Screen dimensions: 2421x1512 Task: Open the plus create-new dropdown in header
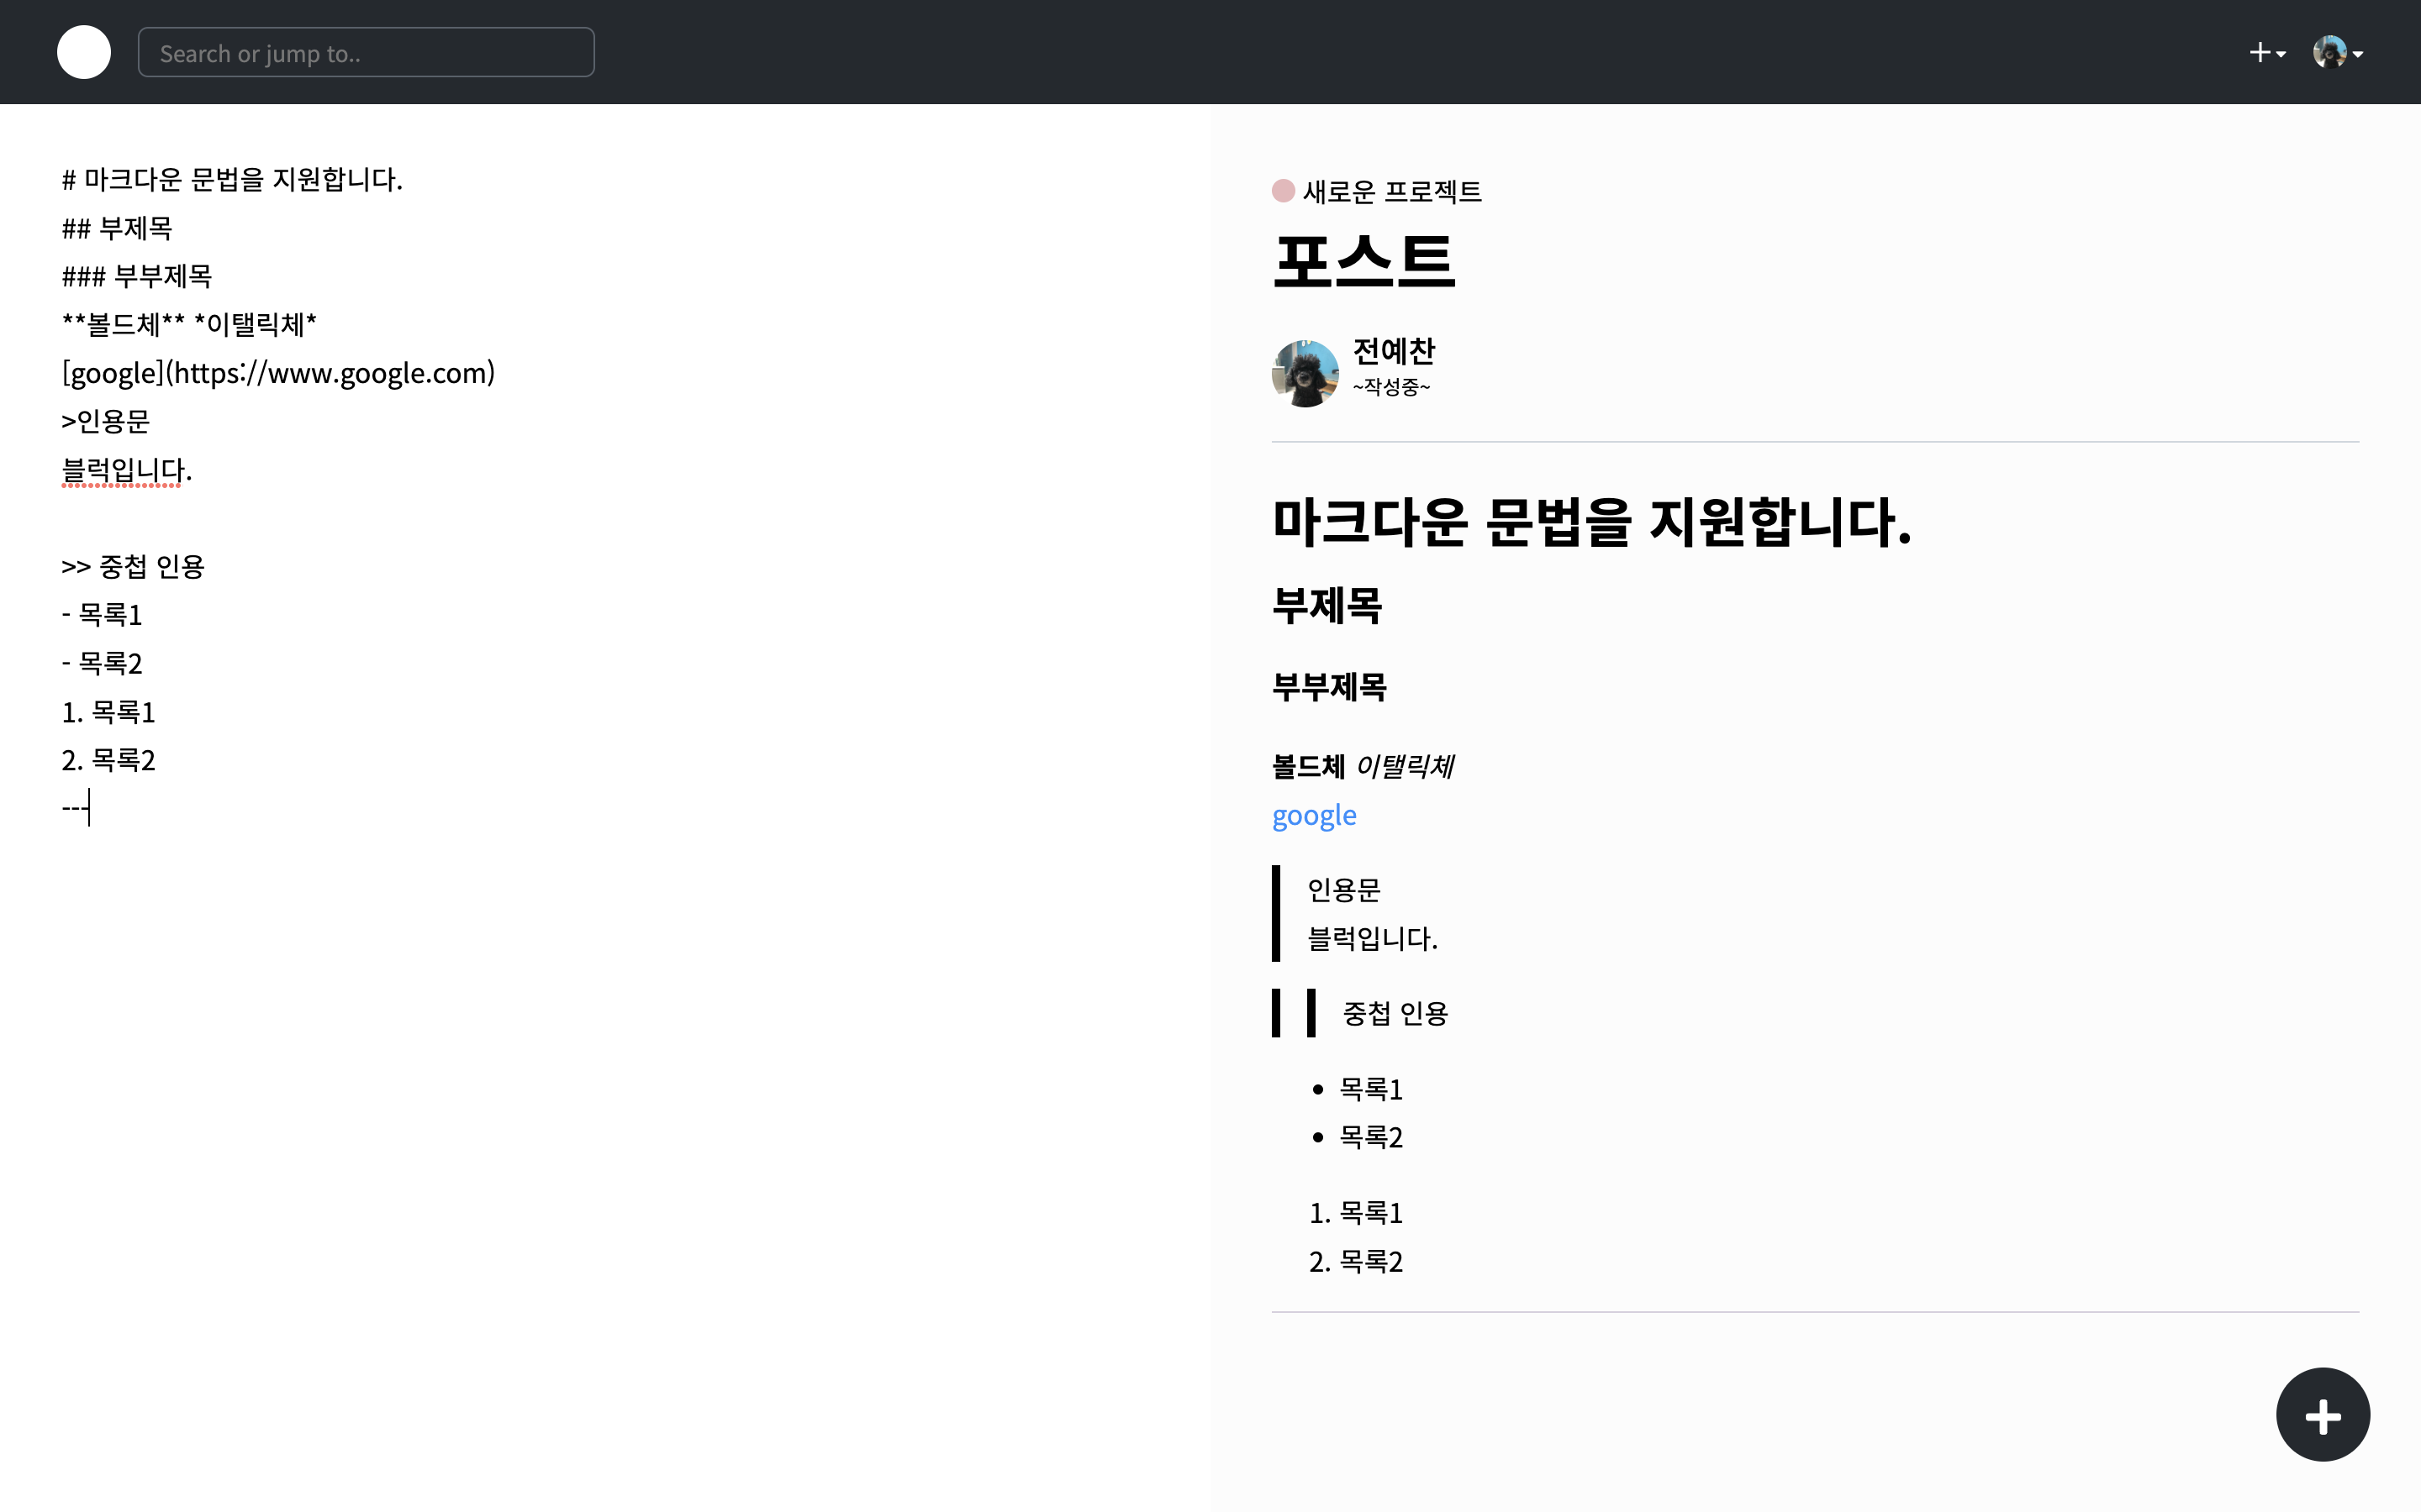[2266, 53]
